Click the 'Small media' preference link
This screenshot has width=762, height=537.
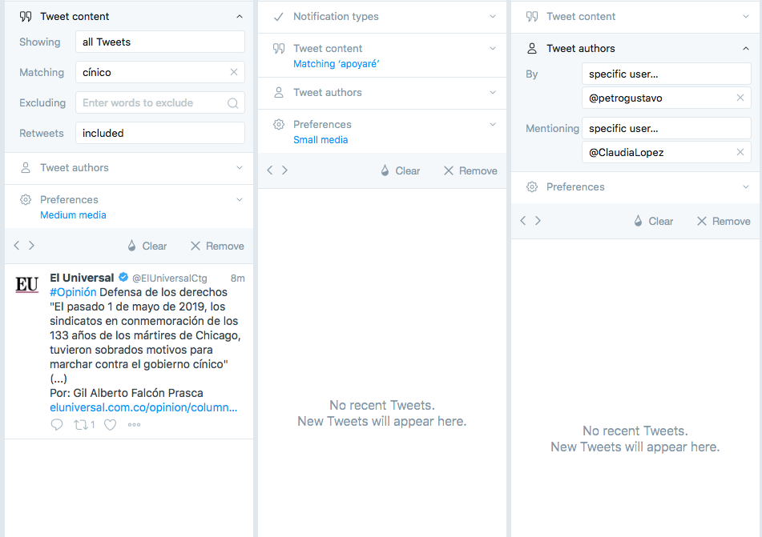321,140
